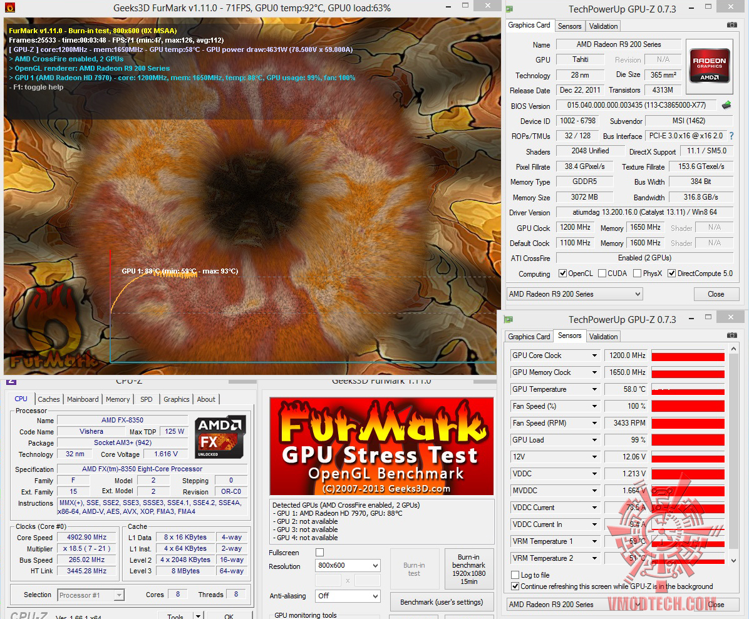Enable the Fullscreen checkbox in FurMark

(320, 552)
